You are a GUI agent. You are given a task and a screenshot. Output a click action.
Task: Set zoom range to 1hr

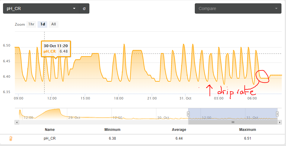31,24
